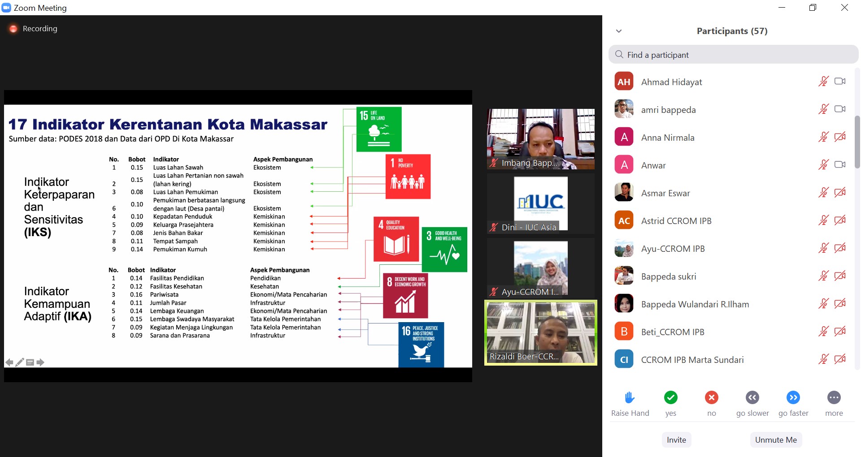Click the Unmute Me button
Image resolution: width=861 pixels, height=457 pixels.
click(x=776, y=440)
